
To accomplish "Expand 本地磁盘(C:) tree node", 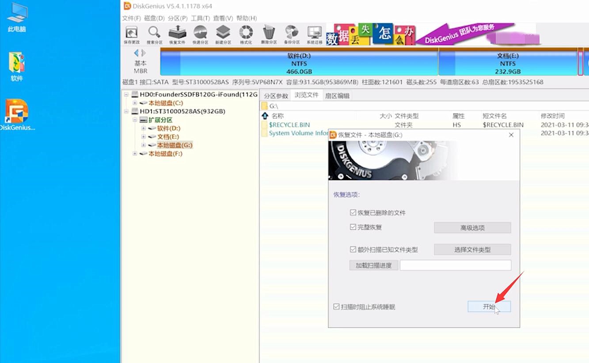I will [x=135, y=103].
